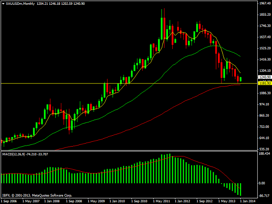Image resolution: width=272 pixels, height=204 pixels.
Task: Select the latest green candlestick near 1240.90
Action: pos(241,79)
